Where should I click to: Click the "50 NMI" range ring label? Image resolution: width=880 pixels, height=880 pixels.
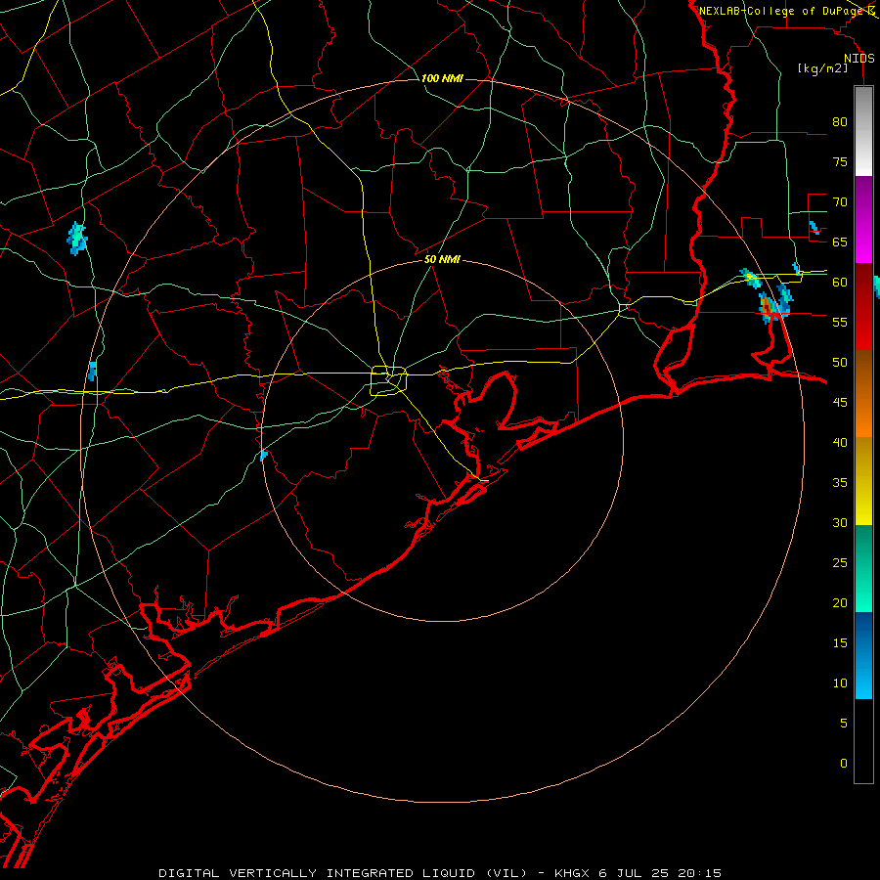pos(442,259)
